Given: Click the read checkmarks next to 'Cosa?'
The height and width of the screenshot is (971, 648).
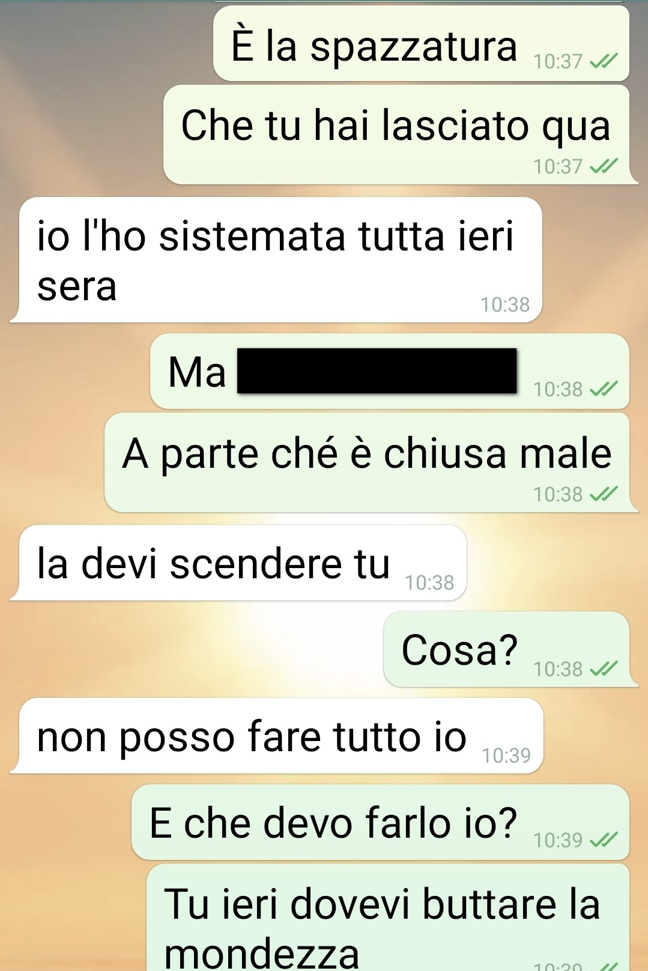Looking at the screenshot, I should point(604,668).
